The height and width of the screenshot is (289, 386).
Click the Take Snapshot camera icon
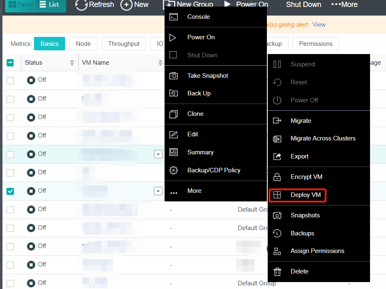coord(174,76)
